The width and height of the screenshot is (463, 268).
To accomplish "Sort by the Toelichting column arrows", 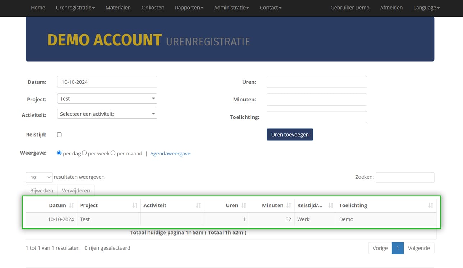I will tap(430, 205).
